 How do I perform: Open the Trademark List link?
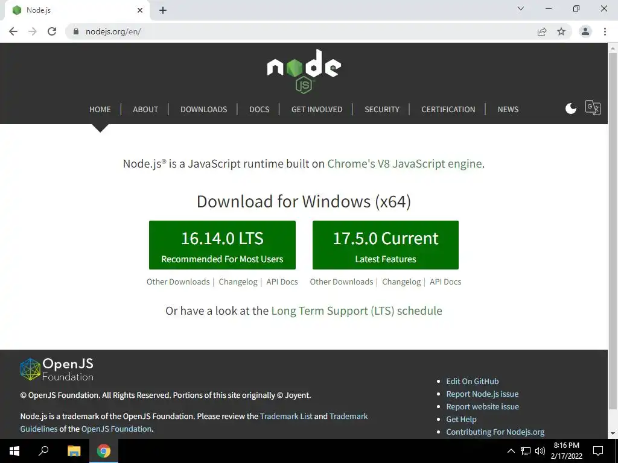pos(286,416)
